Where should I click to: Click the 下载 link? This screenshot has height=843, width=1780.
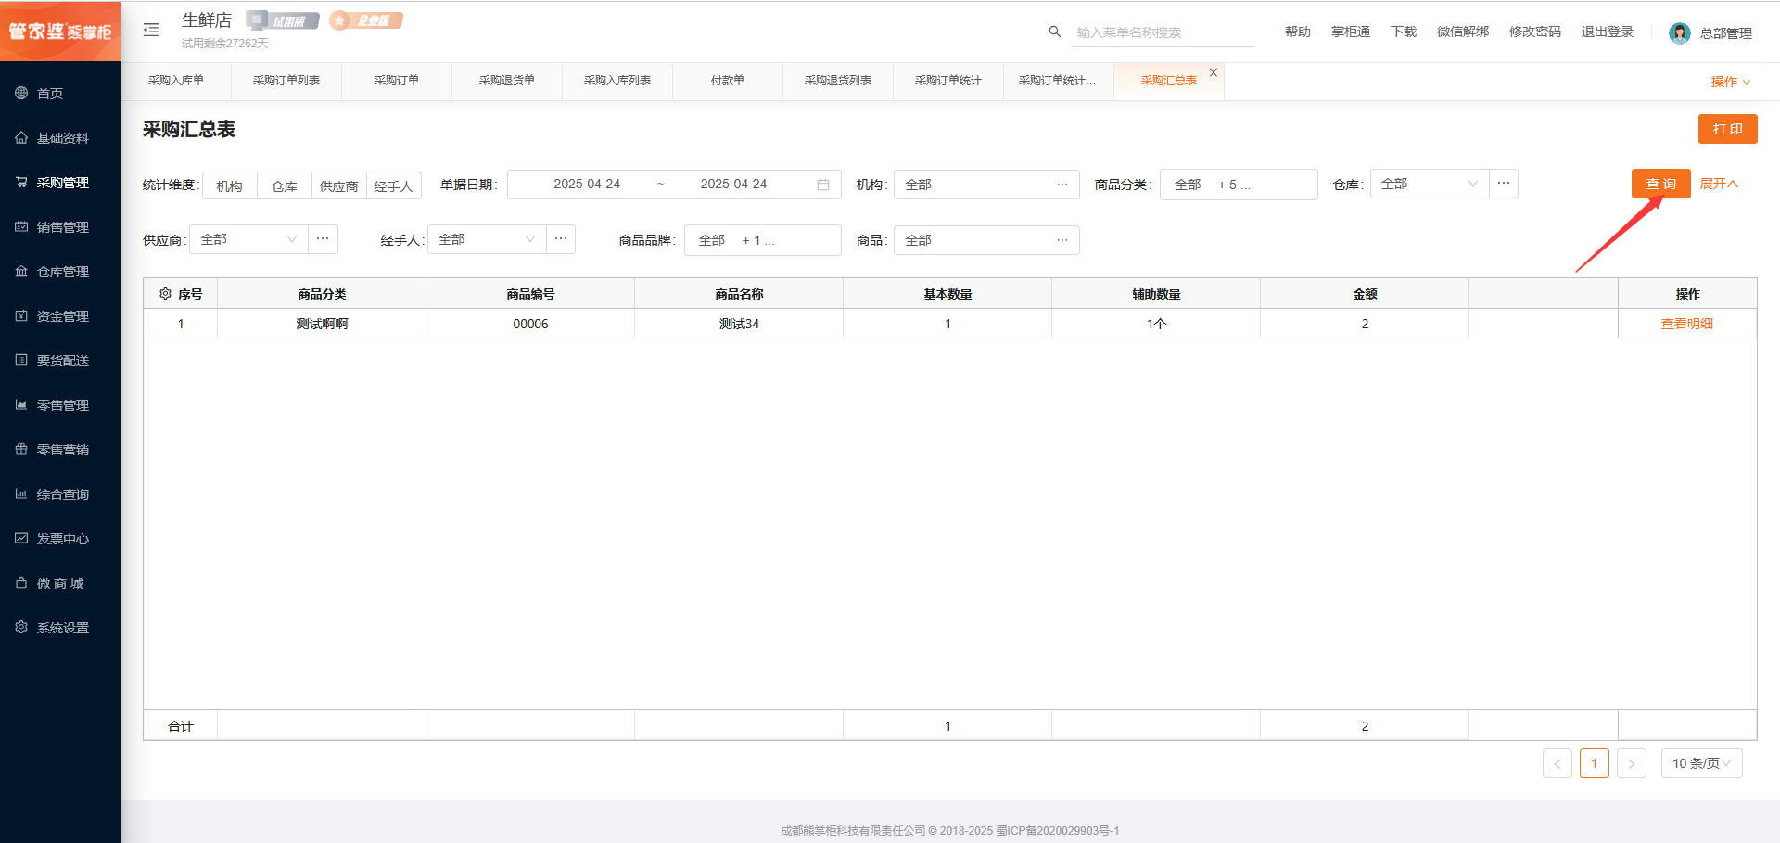[1404, 32]
